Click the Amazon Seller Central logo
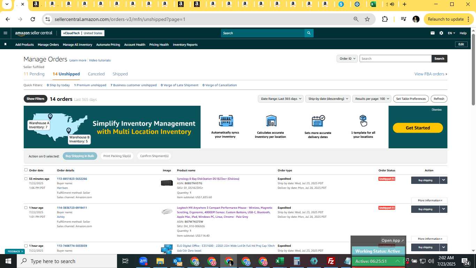This screenshot has width=476, height=268. (33, 33)
